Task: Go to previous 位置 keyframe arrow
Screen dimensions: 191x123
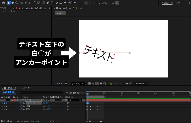Action: (x=2, y=106)
